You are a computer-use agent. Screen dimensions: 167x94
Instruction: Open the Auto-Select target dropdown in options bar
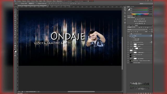pyautogui.click(x=31, y=3)
